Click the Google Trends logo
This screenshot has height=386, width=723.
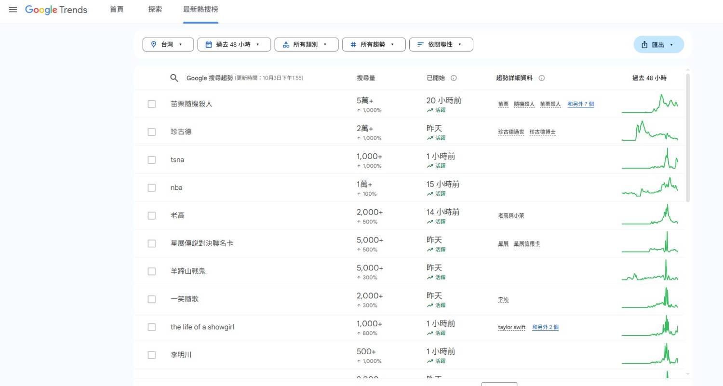(56, 10)
